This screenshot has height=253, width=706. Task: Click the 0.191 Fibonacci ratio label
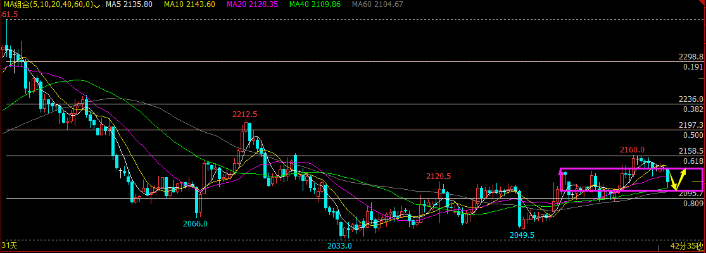coord(693,67)
